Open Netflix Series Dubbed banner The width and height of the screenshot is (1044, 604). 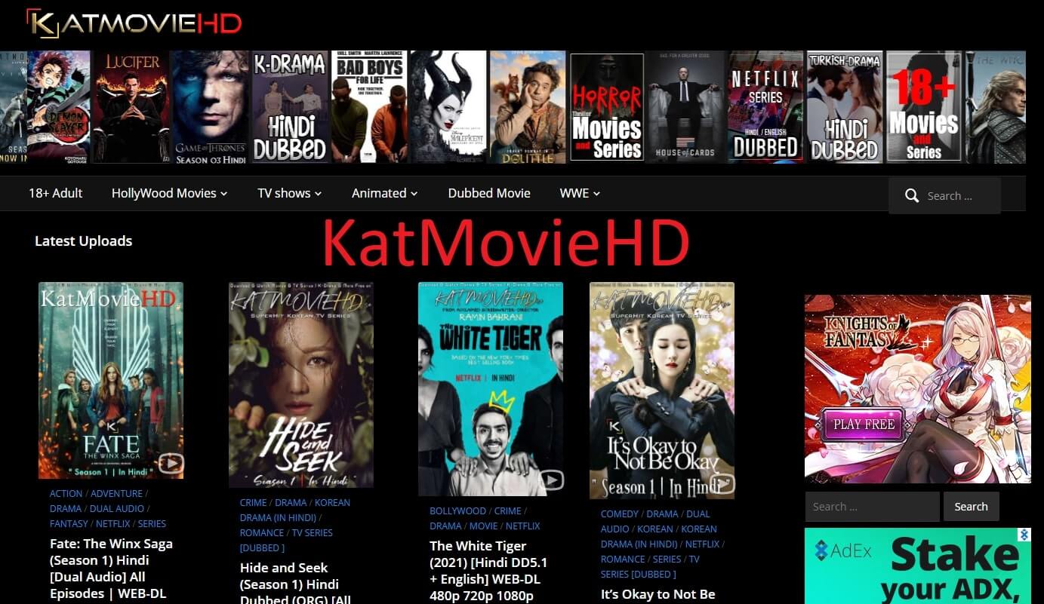[x=765, y=106]
